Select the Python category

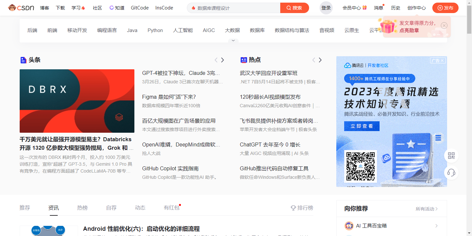click(155, 30)
